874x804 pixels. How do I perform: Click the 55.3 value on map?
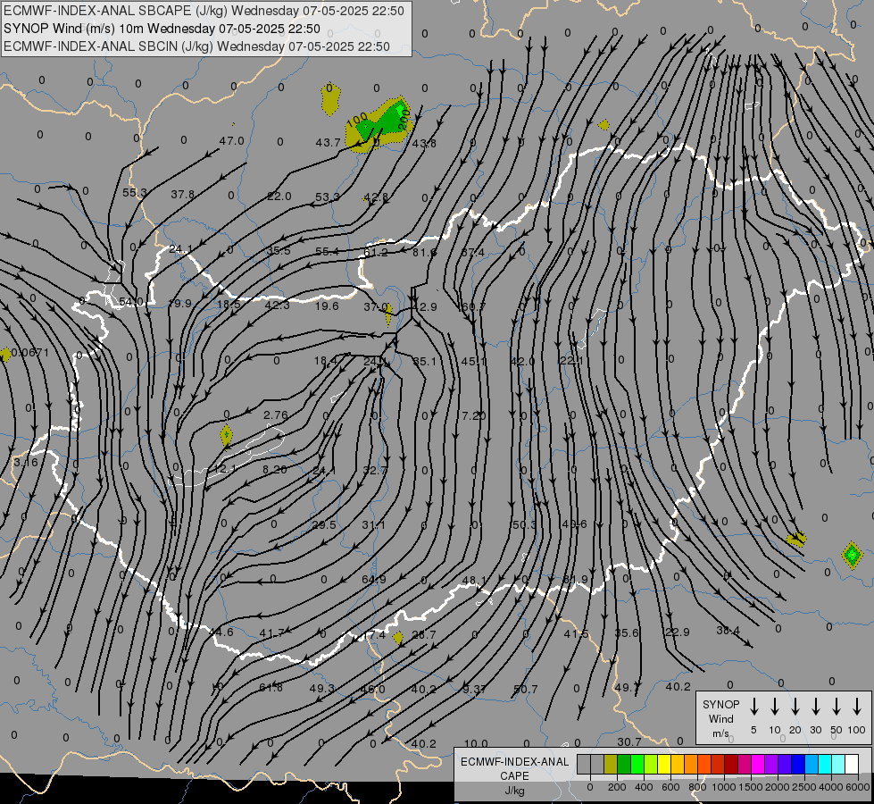pos(134,192)
